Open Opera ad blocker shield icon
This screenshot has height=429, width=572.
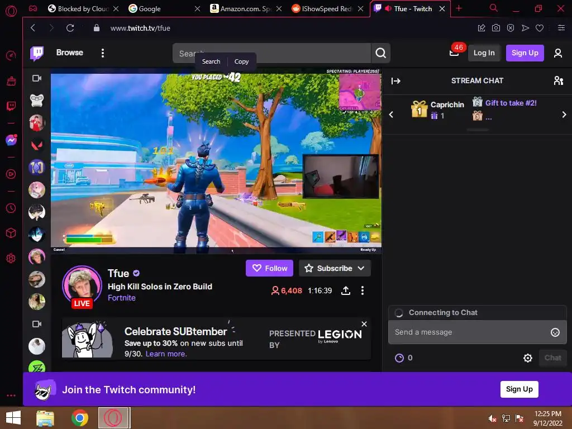click(x=511, y=28)
